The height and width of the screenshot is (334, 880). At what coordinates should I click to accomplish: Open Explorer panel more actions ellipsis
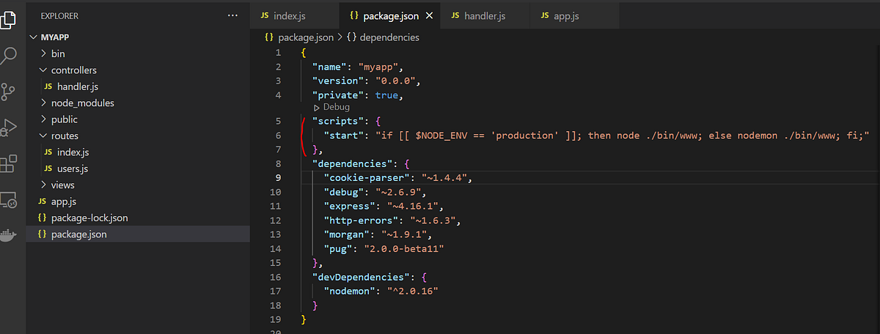[233, 15]
